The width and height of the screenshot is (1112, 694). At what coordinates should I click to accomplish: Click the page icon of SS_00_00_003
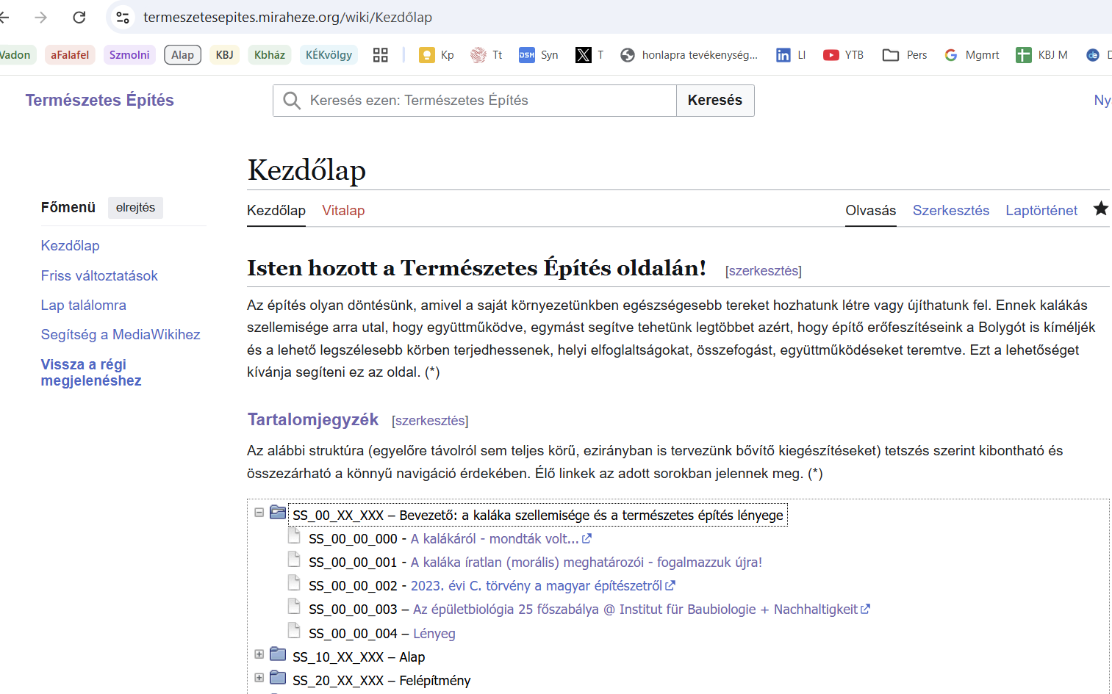(294, 606)
